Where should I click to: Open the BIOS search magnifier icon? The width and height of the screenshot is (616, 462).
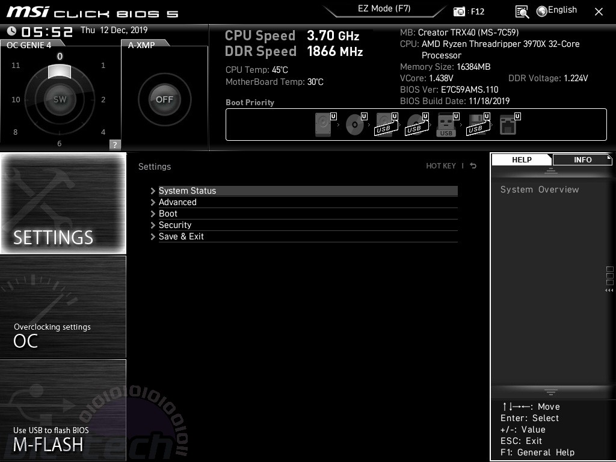click(522, 12)
